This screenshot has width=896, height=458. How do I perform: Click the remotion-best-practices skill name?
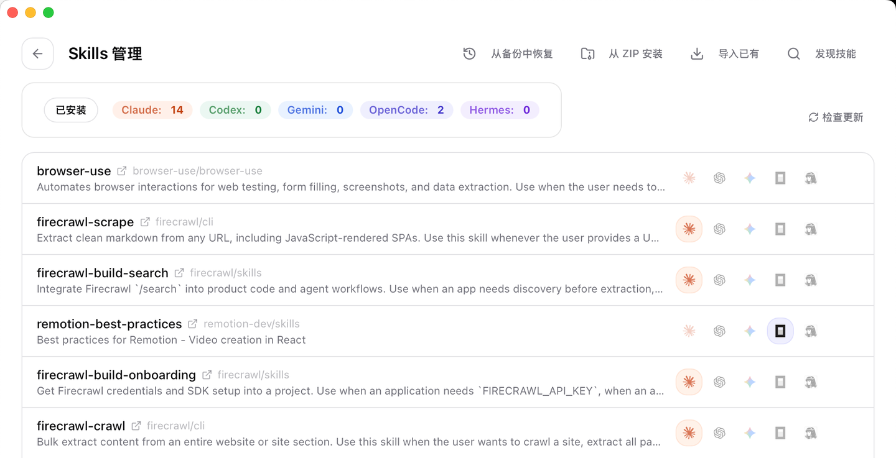(x=110, y=324)
